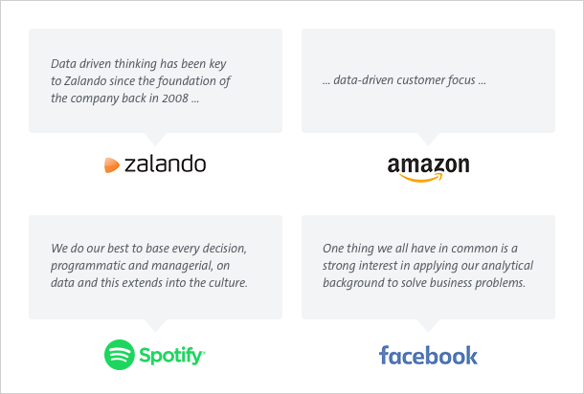Click the Amazon logo
This screenshot has height=394, width=584.
[x=428, y=169]
